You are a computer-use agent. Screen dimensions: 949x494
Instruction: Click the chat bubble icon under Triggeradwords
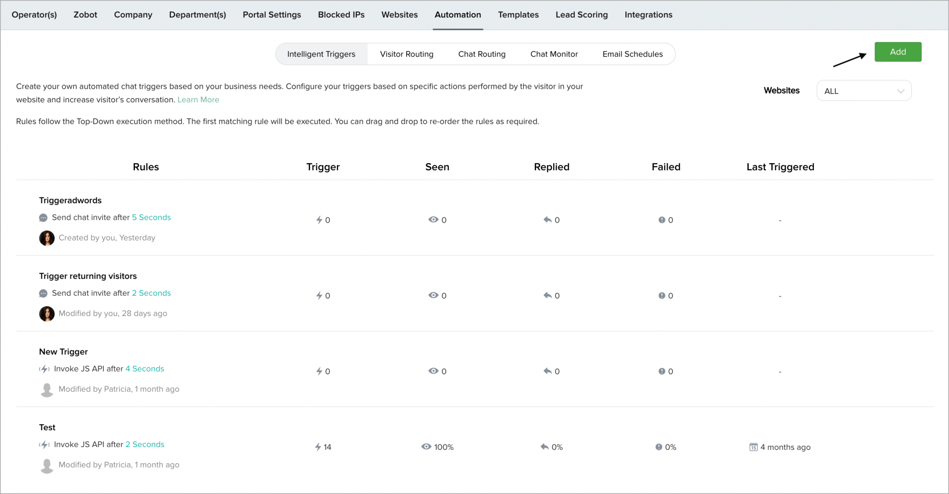43,218
